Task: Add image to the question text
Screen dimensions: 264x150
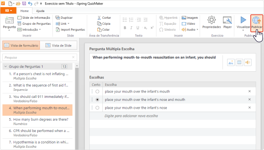Action: pyautogui.click(x=231, y=63)
